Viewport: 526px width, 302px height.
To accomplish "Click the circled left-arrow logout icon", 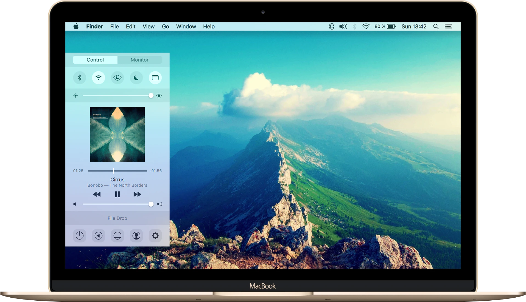I will 99,236.
